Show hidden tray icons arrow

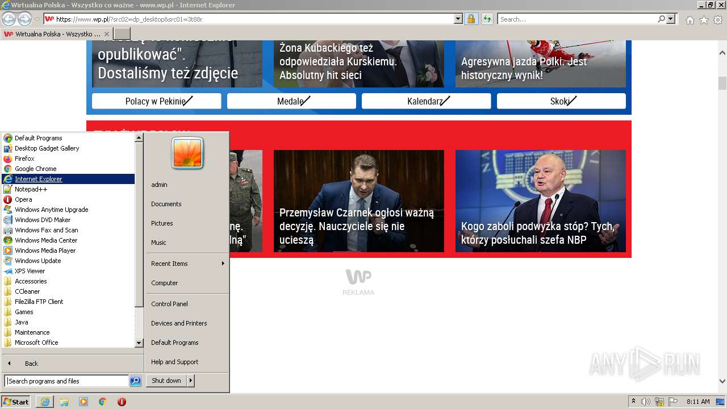tap(634, 402)
